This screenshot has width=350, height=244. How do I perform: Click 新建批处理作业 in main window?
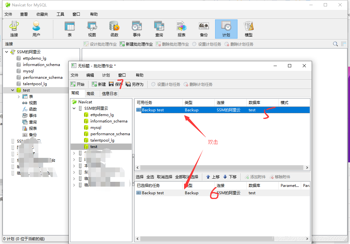(x=136, y=44)
